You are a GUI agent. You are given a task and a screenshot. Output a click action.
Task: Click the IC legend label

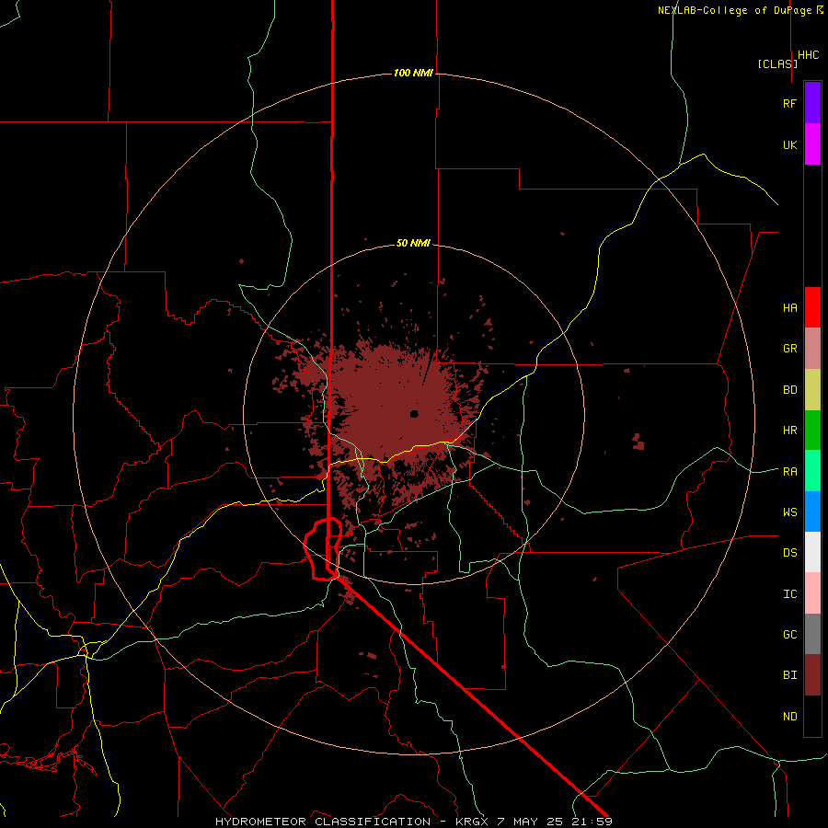tap(789, 594)
